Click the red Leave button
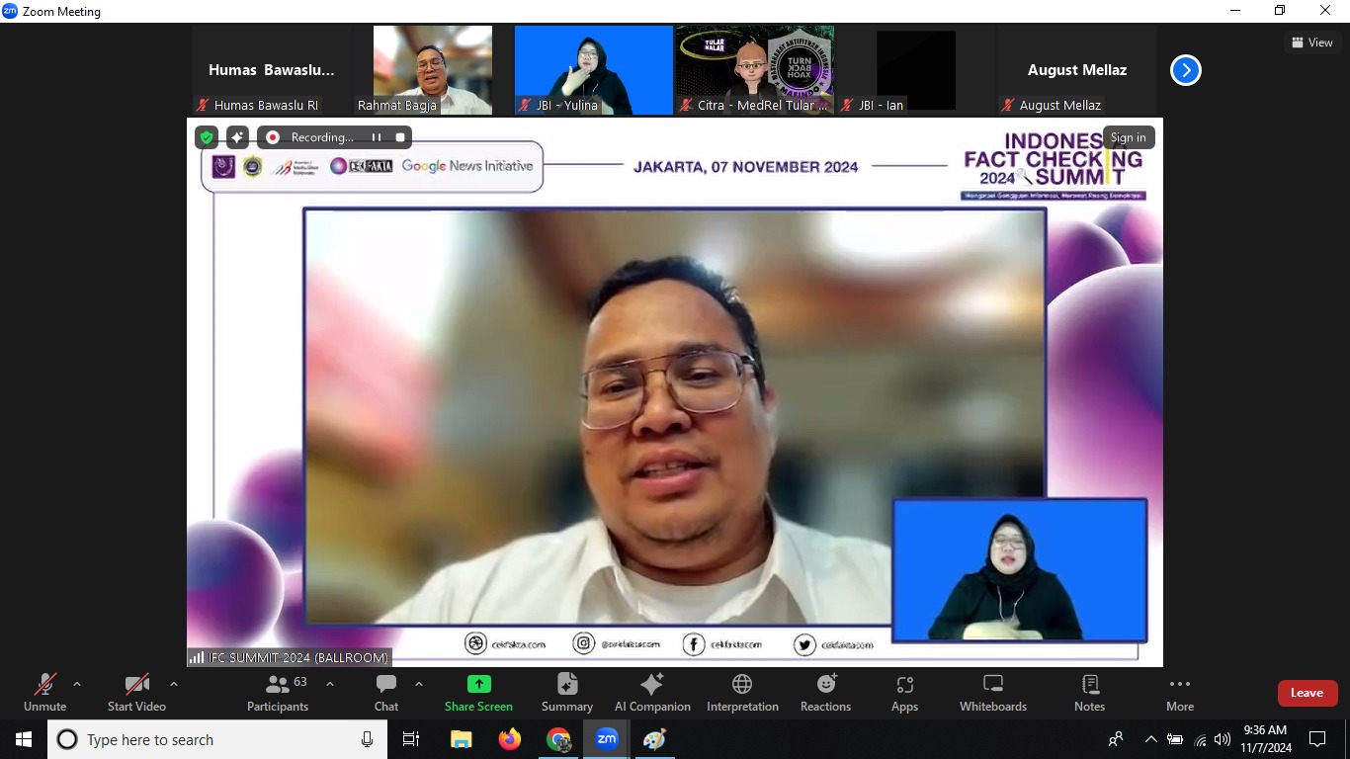Image resolution: width=1350 pixels, height=759 pixels. (1307, 693)
